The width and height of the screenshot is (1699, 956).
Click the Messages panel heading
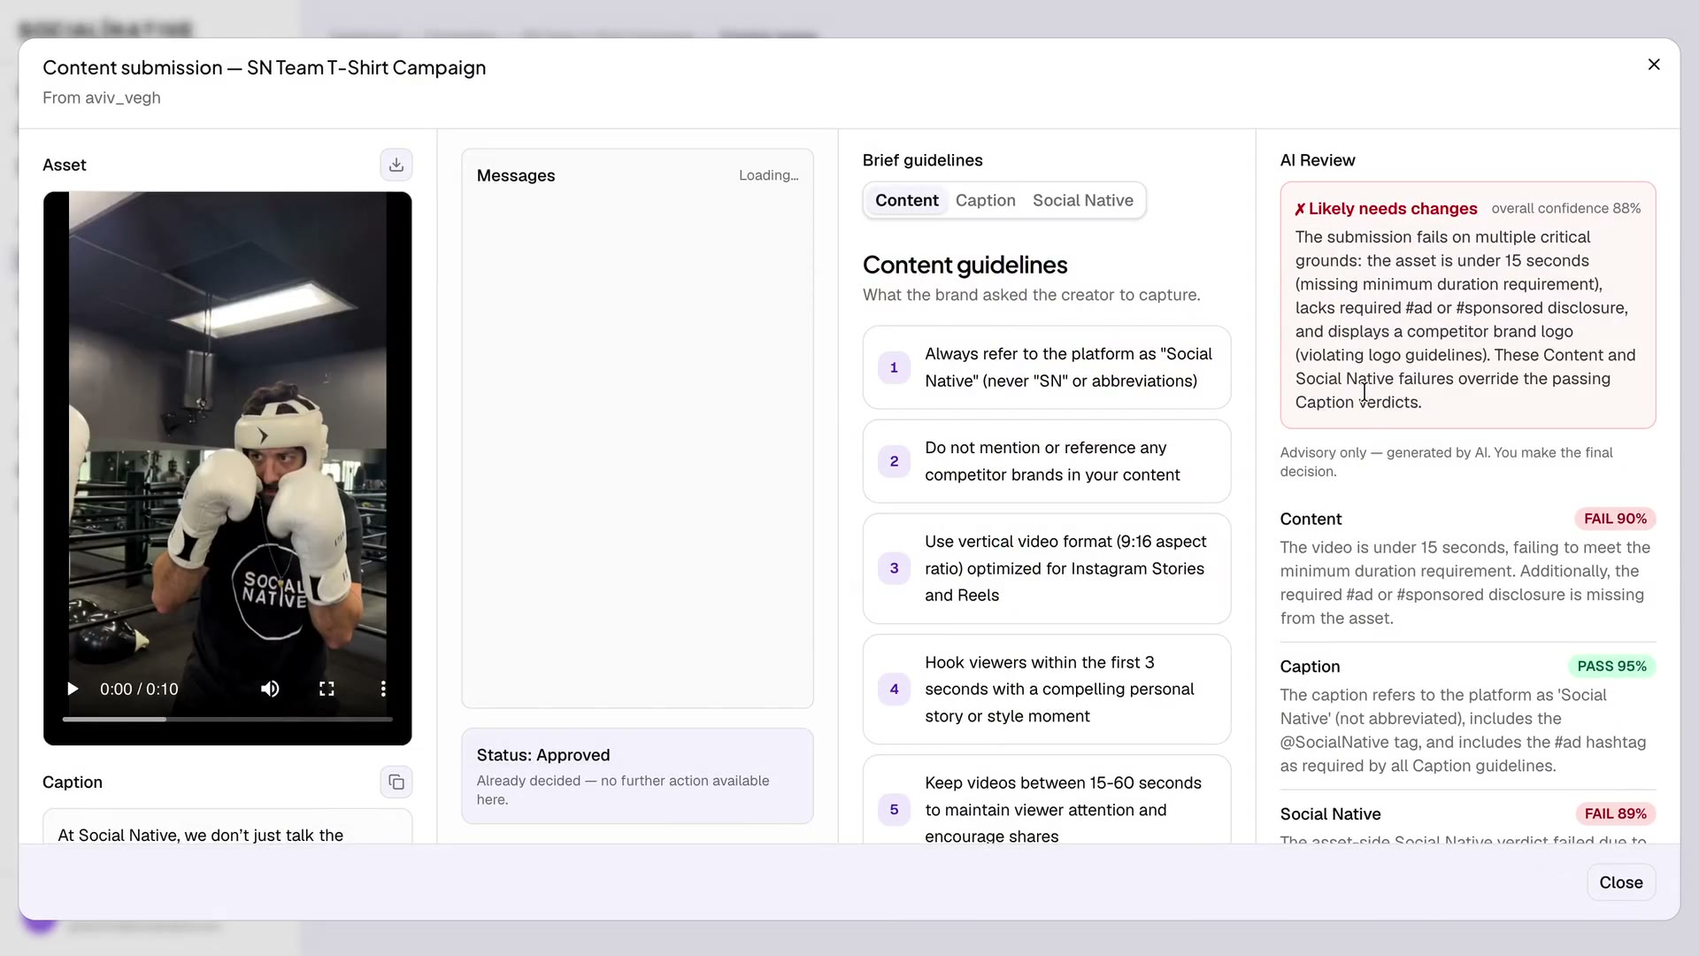point(516,175)
